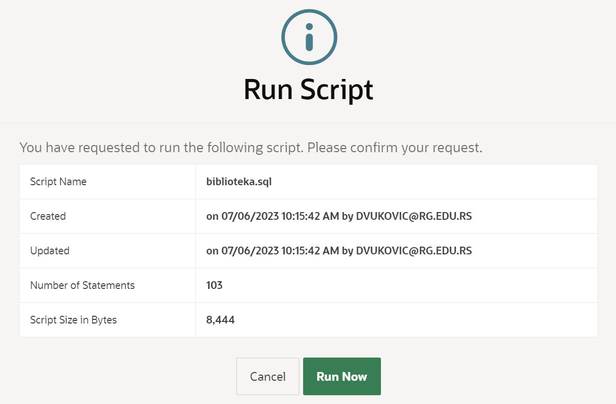616x404 pixels.
Task: Select the Script Size in Bytes label
Action: 73,320
